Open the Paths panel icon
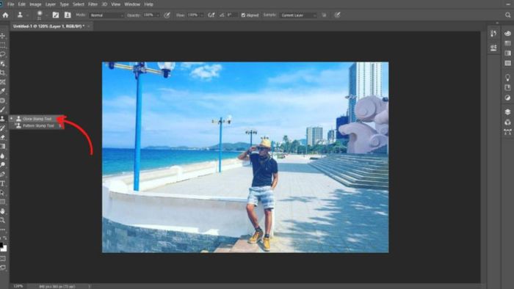The width and height of the screenshot is (514, 289). pos(507,132)
